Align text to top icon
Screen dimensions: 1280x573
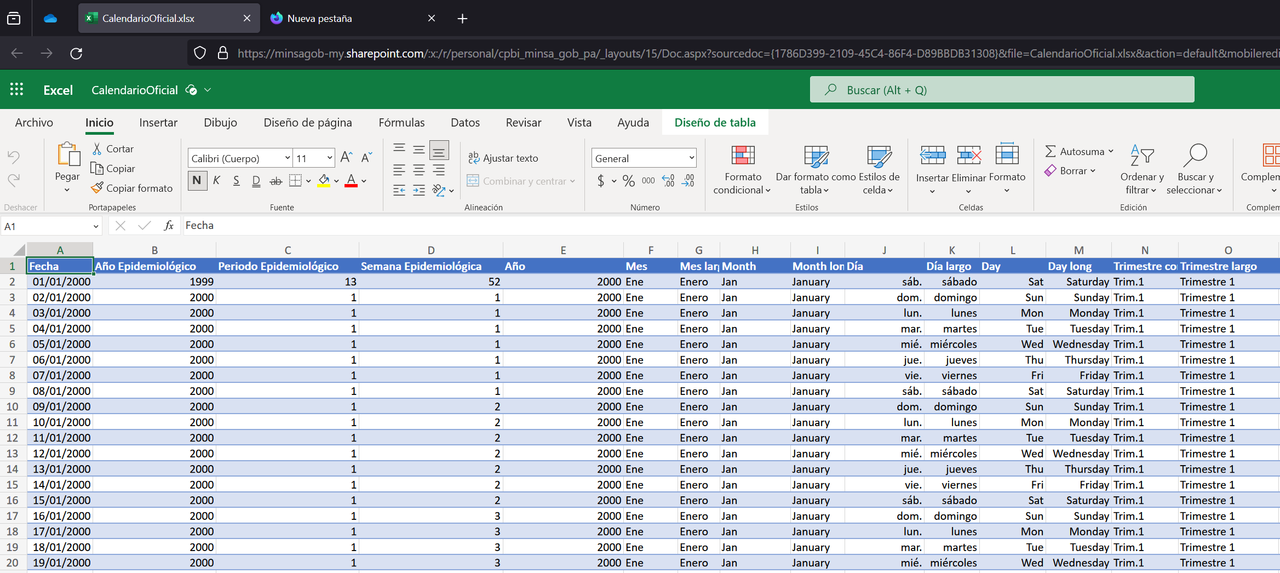399,149
